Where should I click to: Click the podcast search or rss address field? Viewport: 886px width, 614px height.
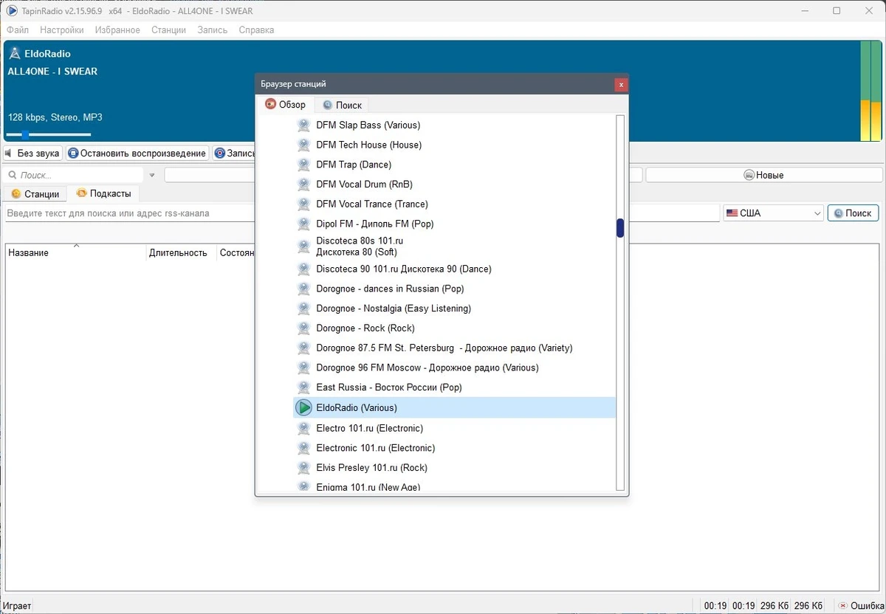coord(362,213)
